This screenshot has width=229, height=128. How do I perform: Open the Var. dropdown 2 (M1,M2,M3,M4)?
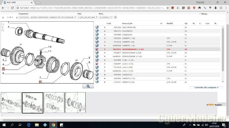click(x=88, y=17)
